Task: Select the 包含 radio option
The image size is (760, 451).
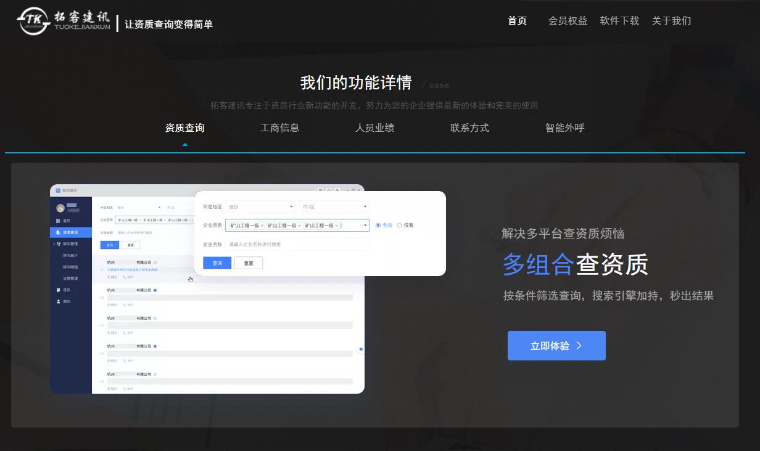Action: (x=378, y=225)
